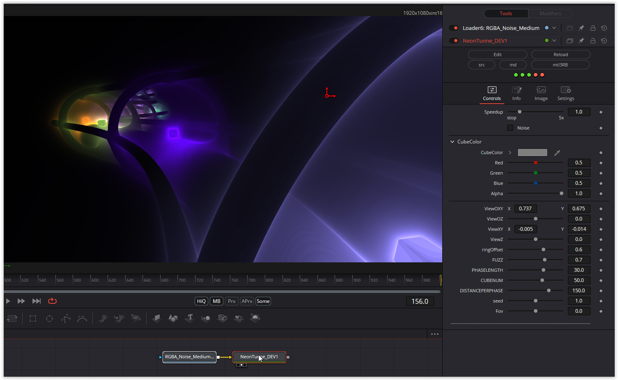Click the restore-settings icon for NeonTunne_DEV1
618x380 pixels.
click(604, 41)
